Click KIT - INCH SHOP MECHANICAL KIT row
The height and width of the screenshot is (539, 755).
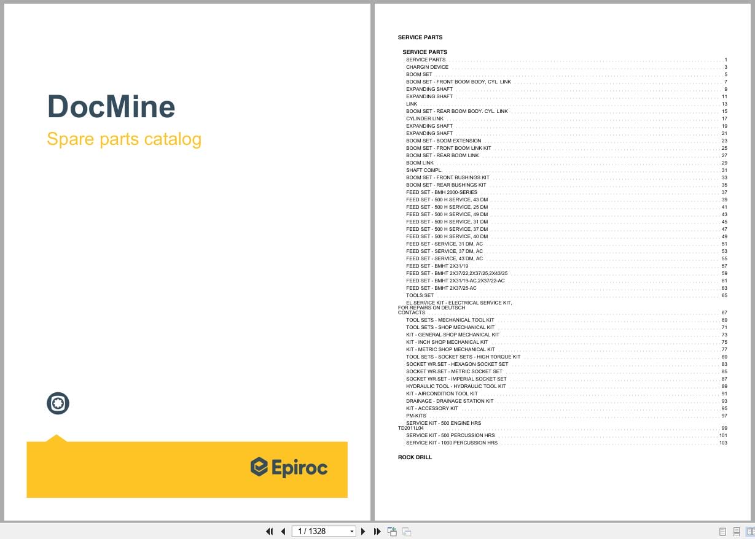[x=566, y=342]
